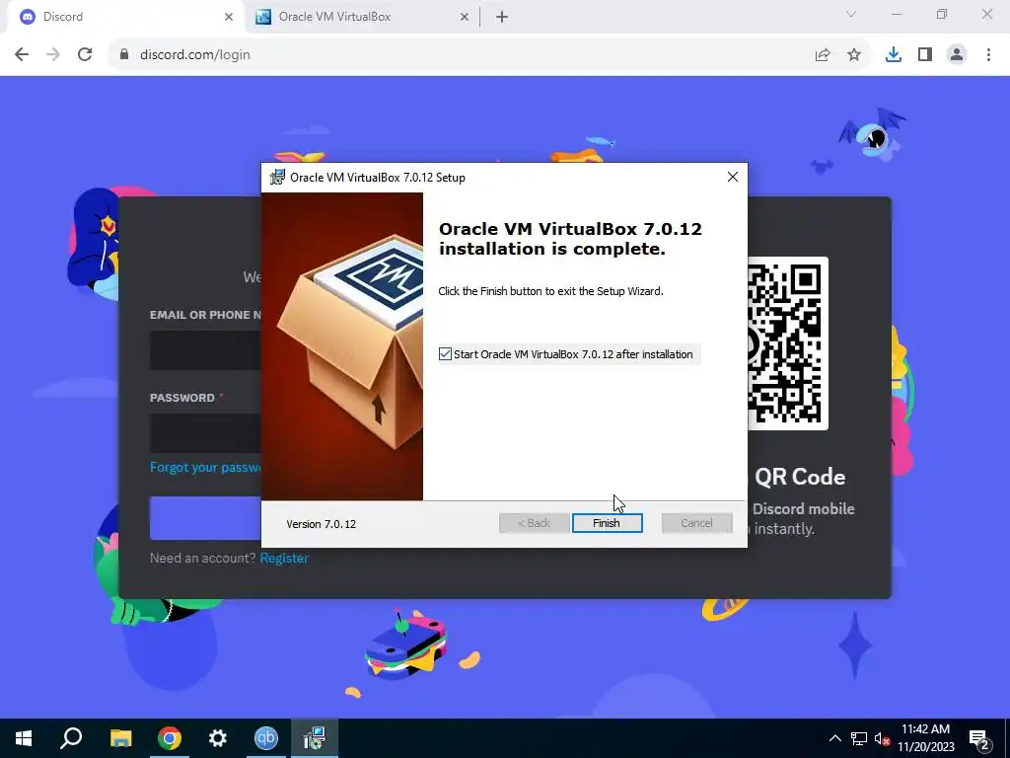Viewport: 1010px width, 758px height.
Task: Click the Discord password field
Action: 205,432
